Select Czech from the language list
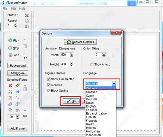The image size is (163, 137). click(x=101, y=96)
